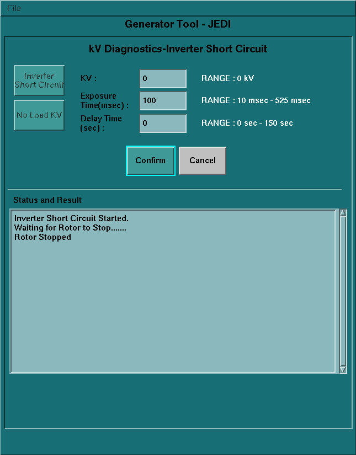Click the '10 msec - 525 msec' range label

pyautogui.click(x=256, y=100)
